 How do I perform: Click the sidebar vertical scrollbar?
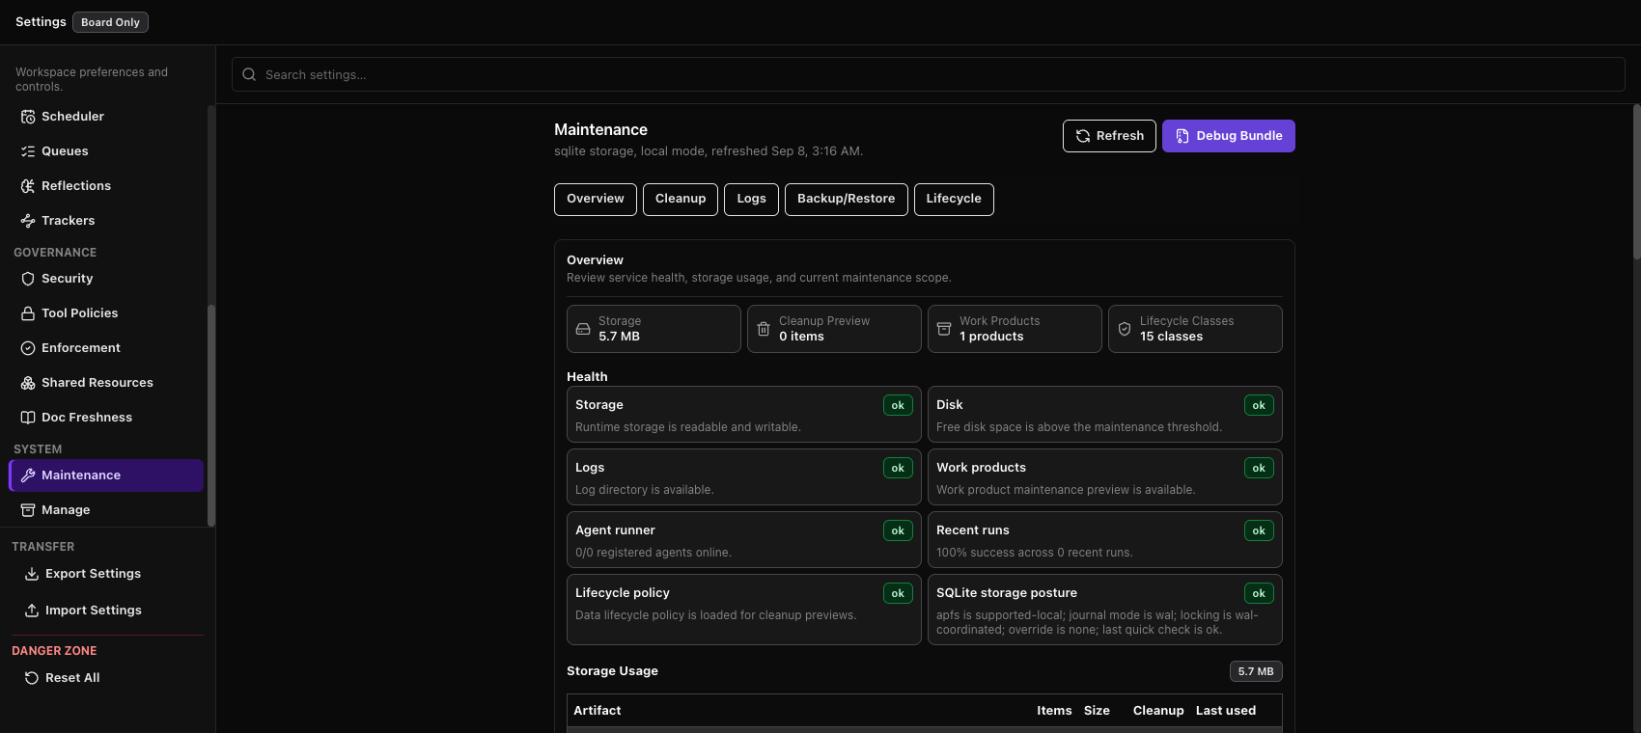[x=211, y=415]
